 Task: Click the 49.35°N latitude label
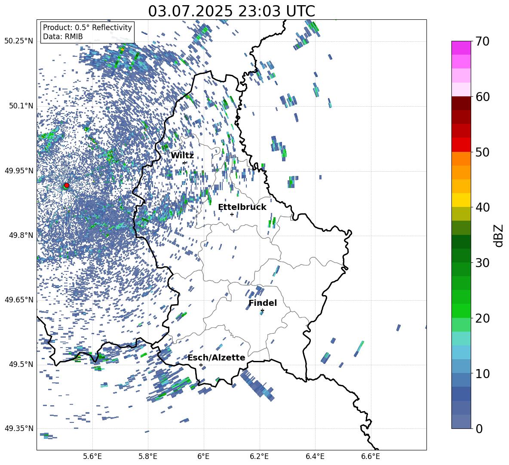(x=19, y=428)
